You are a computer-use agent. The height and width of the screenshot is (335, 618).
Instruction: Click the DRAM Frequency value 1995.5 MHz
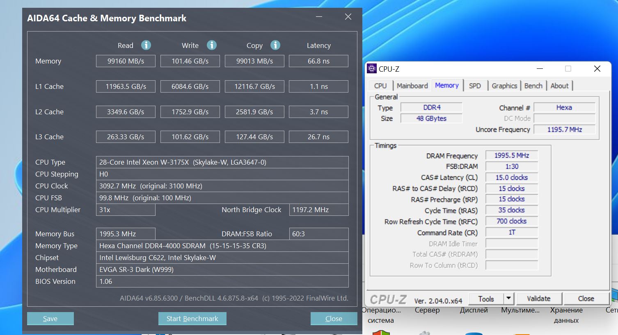pos(512,155)
